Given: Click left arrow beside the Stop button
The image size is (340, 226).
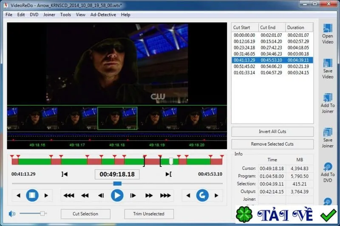Looking at the screenshot, I should pos(18,196).
